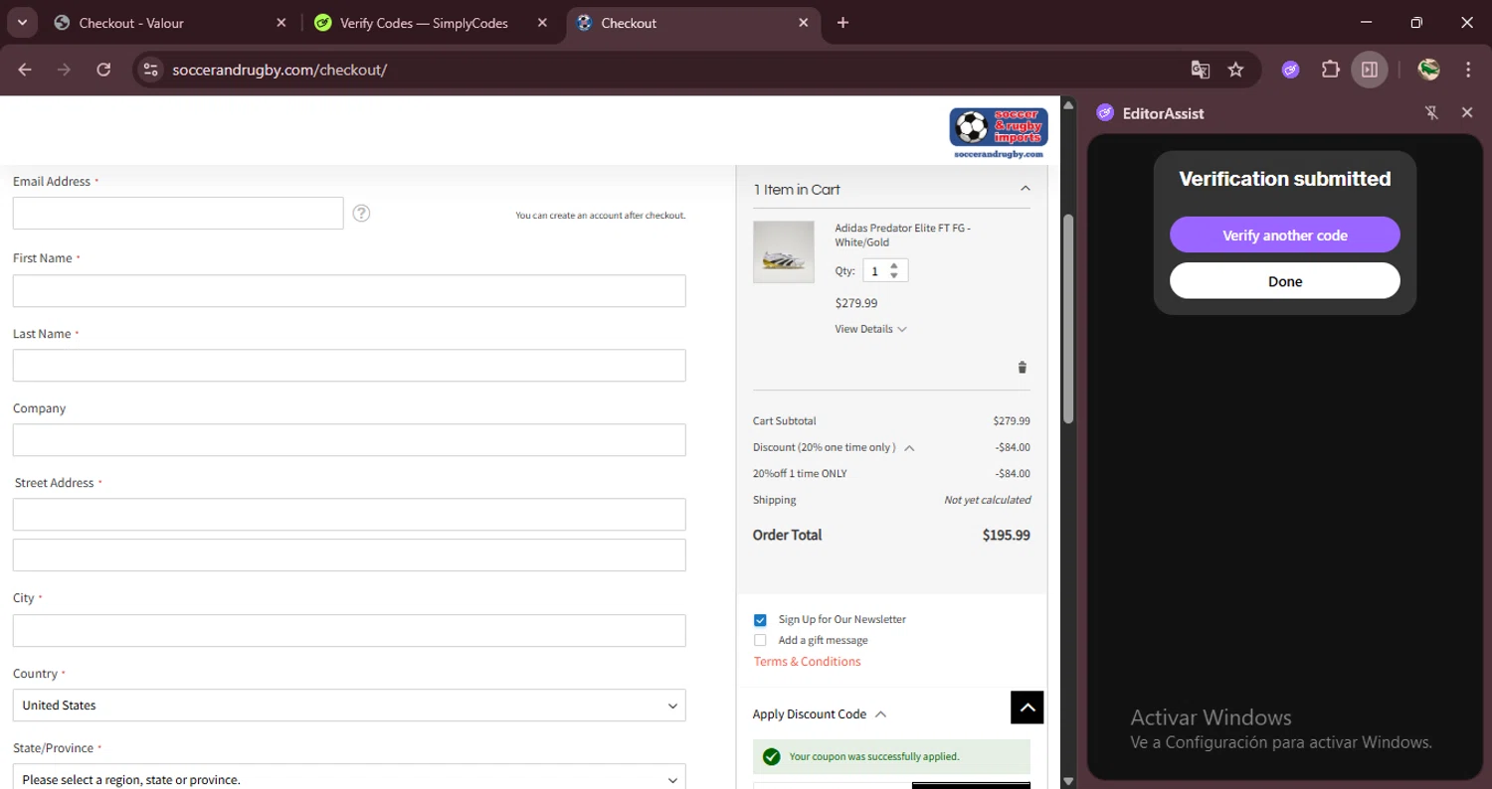Screen dimensions: 1492x789
Task: Switch to the Checkout - Valour tab
Action: click(171, 23)
